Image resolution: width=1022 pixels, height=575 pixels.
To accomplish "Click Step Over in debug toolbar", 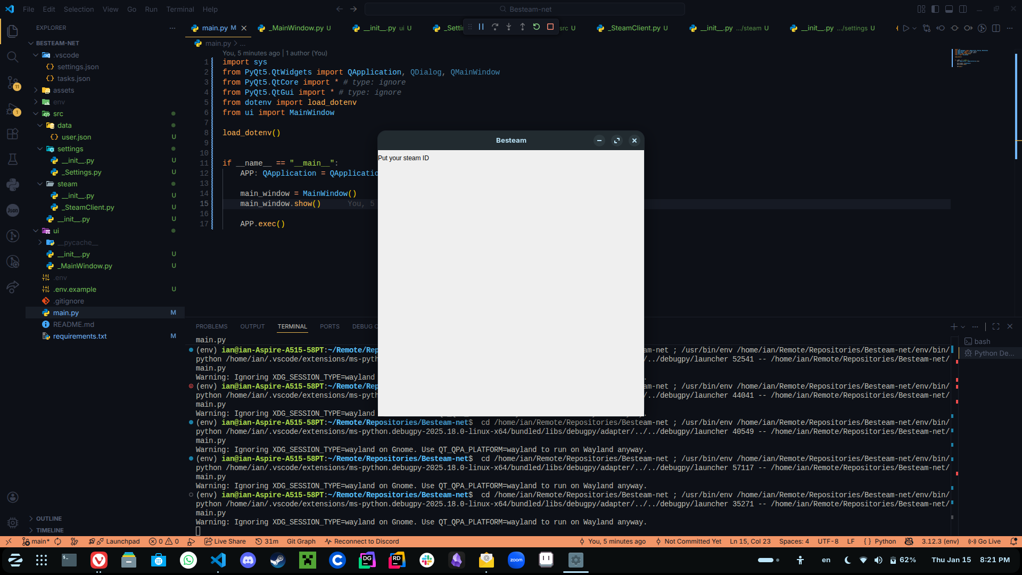I will [495, 27].
